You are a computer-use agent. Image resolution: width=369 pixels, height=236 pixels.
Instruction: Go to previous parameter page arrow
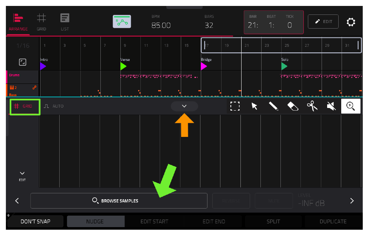point(17,201)
